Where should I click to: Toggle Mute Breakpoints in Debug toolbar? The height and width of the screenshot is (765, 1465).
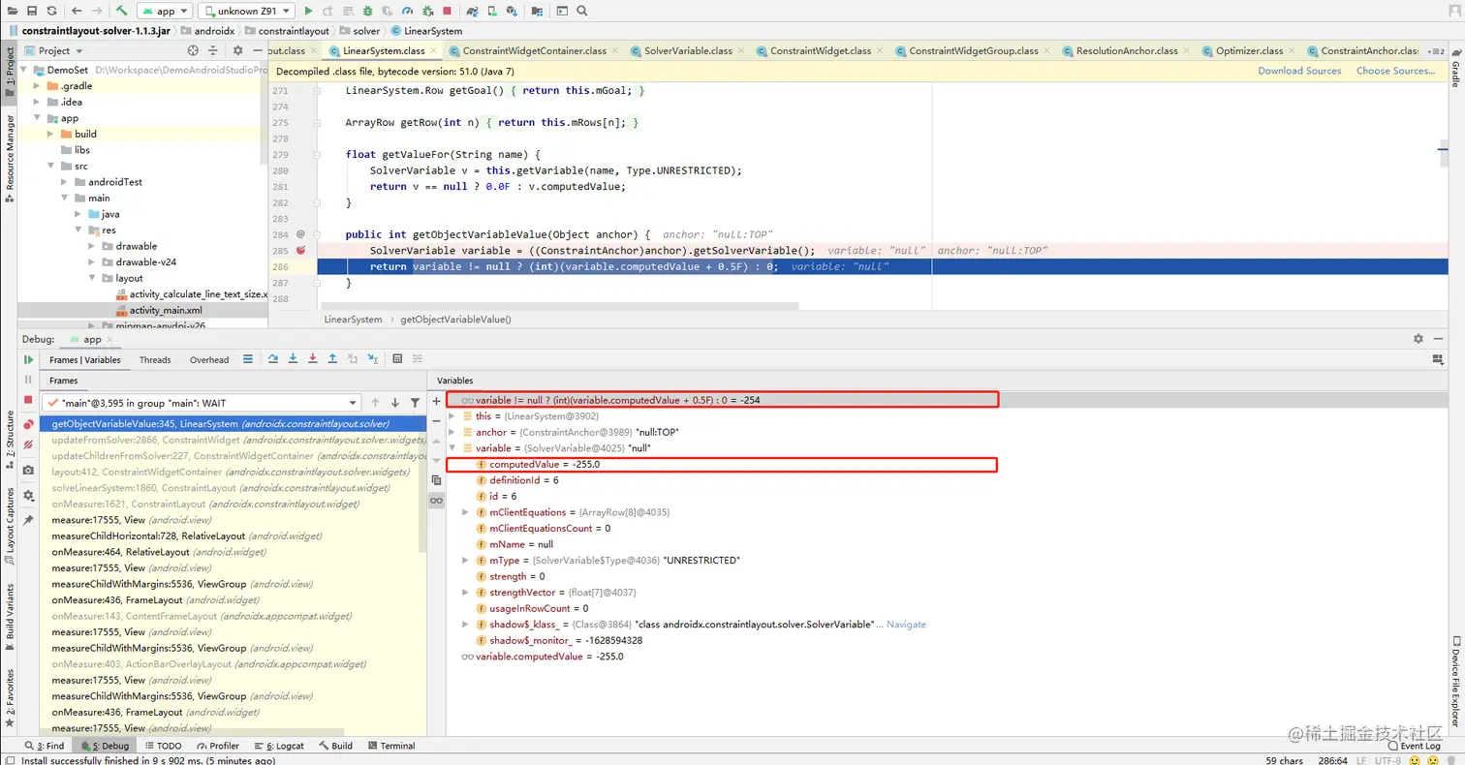coord(28,444)
